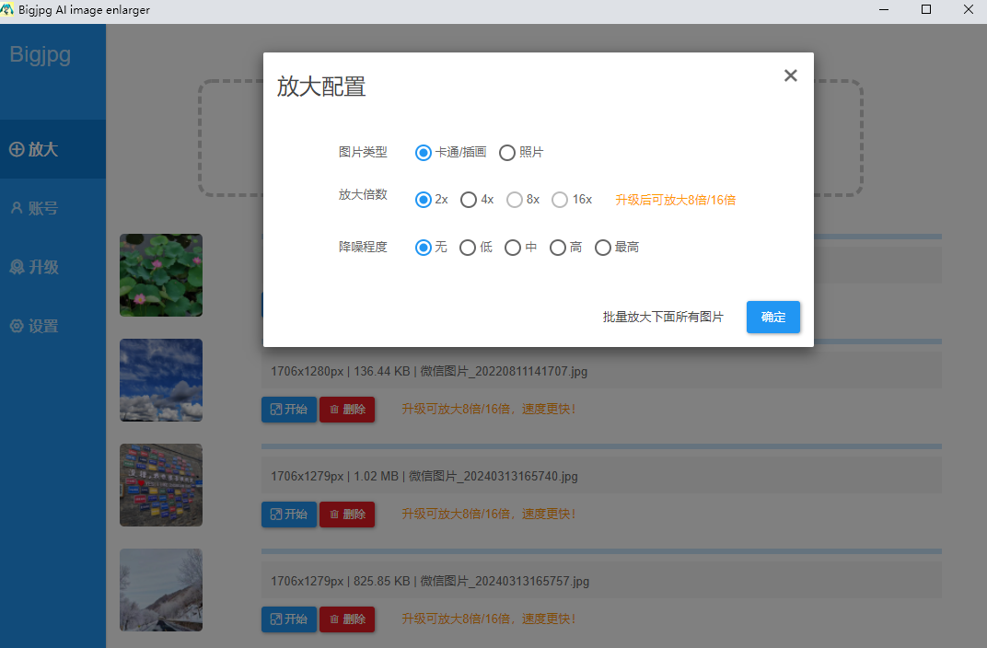This screenshot has width=987, height=648.
Task: Set noise reduction to 低
Action: tap(468, 248)
